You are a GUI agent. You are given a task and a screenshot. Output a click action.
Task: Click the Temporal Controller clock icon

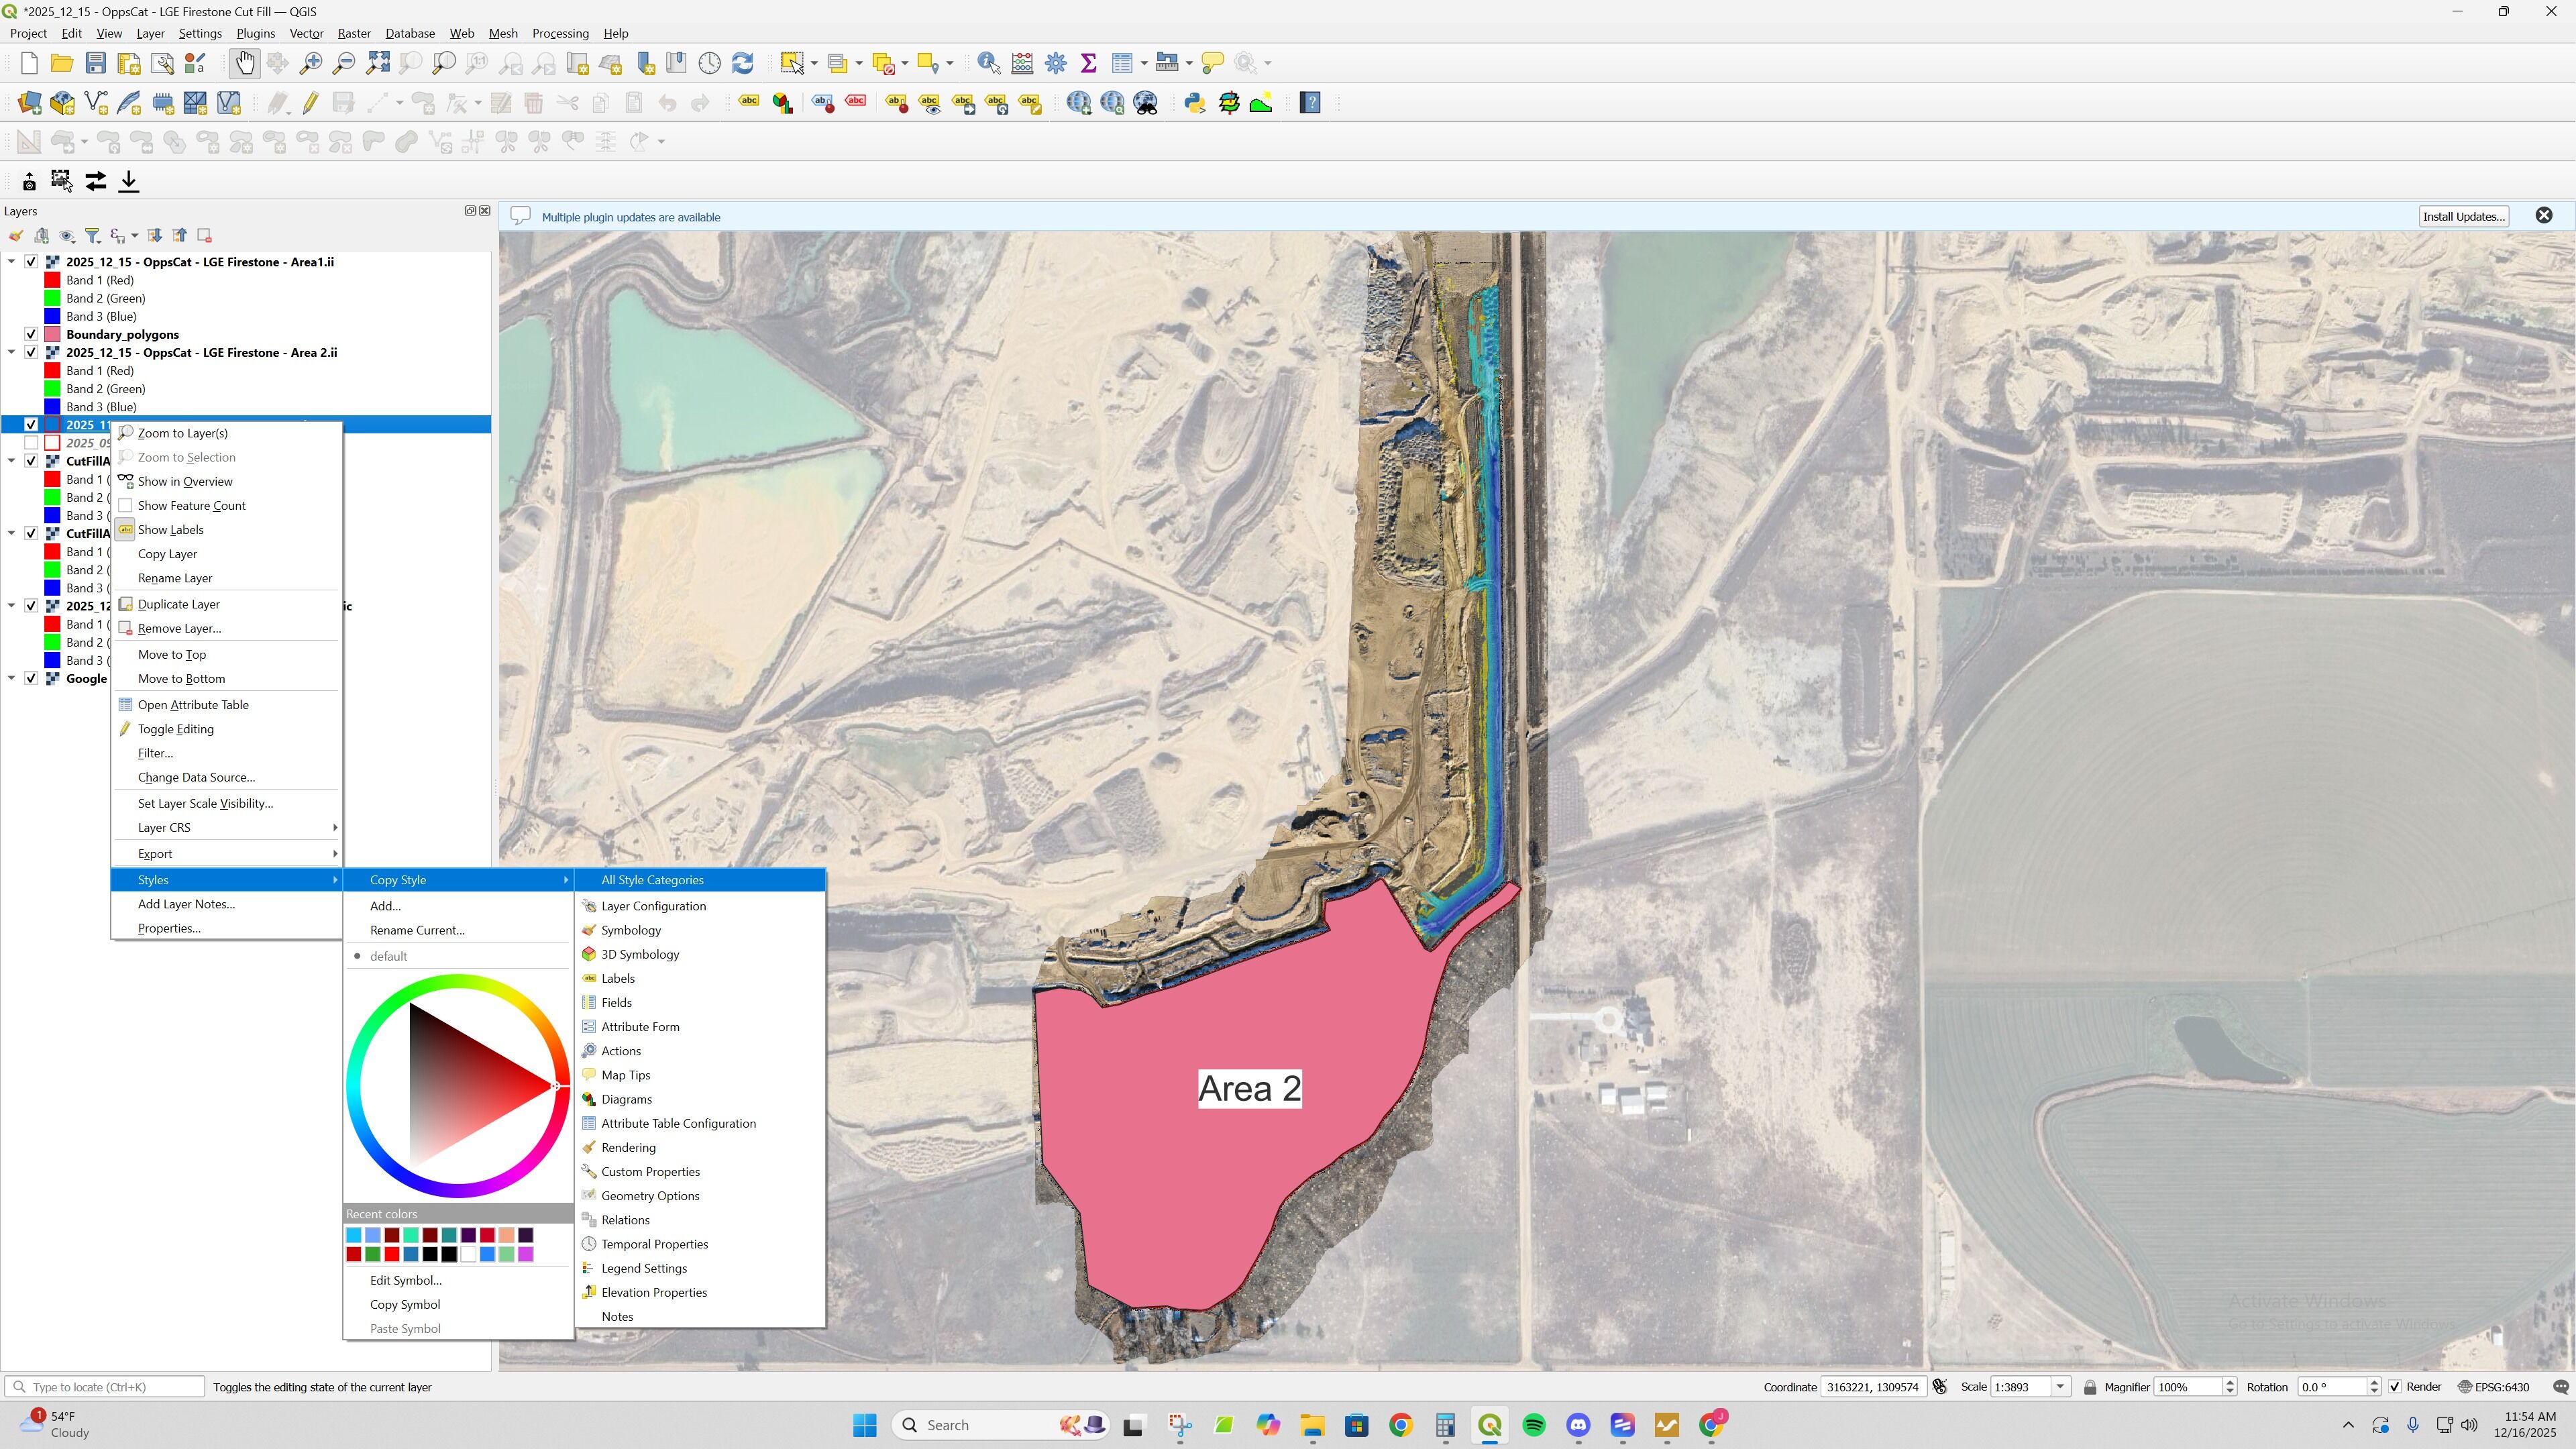click(x=710, y=63)
